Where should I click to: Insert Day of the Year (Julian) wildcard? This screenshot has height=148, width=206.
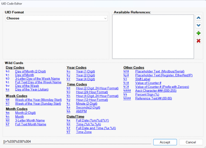(x=32, y=90)
